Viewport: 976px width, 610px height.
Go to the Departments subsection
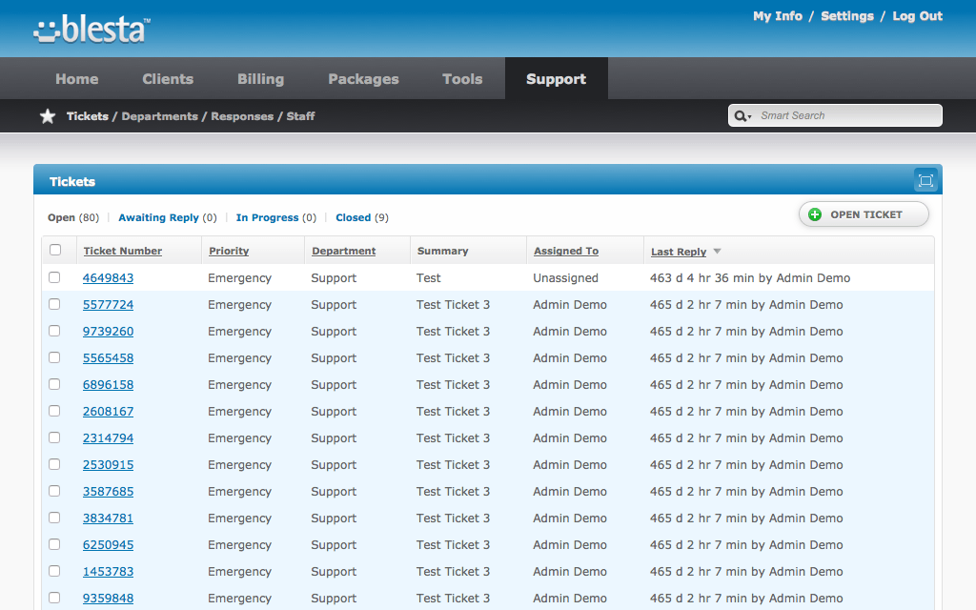159,116
